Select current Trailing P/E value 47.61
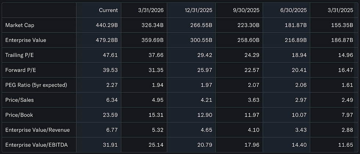The height and width of the screenshot is (154, 360). [111, 55]
